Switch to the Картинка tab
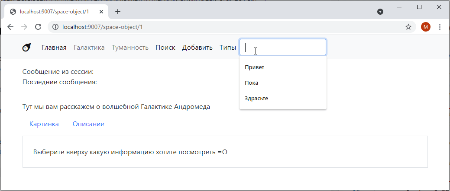Screen dimensions: 450x191 tap(44, 124)
